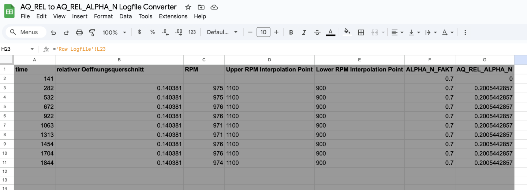Click the Menus search button
The width and height of the screenshot is (527, 190).
pyautogui.click(x=26, y=32)
